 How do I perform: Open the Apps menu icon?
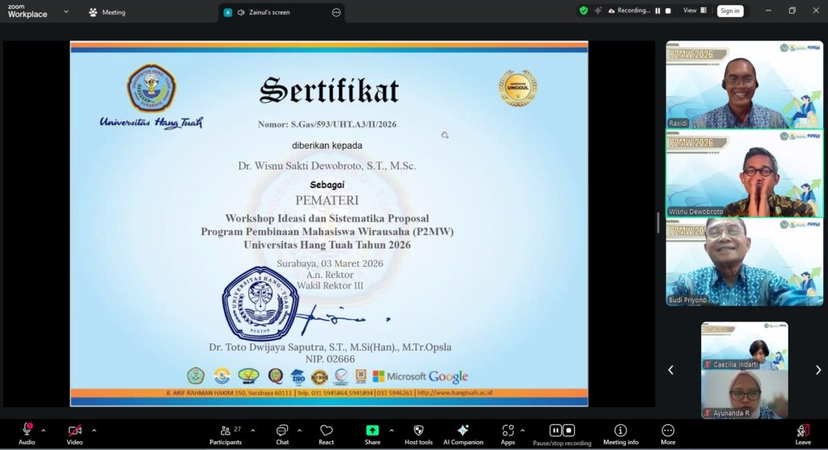click(508, 431)
